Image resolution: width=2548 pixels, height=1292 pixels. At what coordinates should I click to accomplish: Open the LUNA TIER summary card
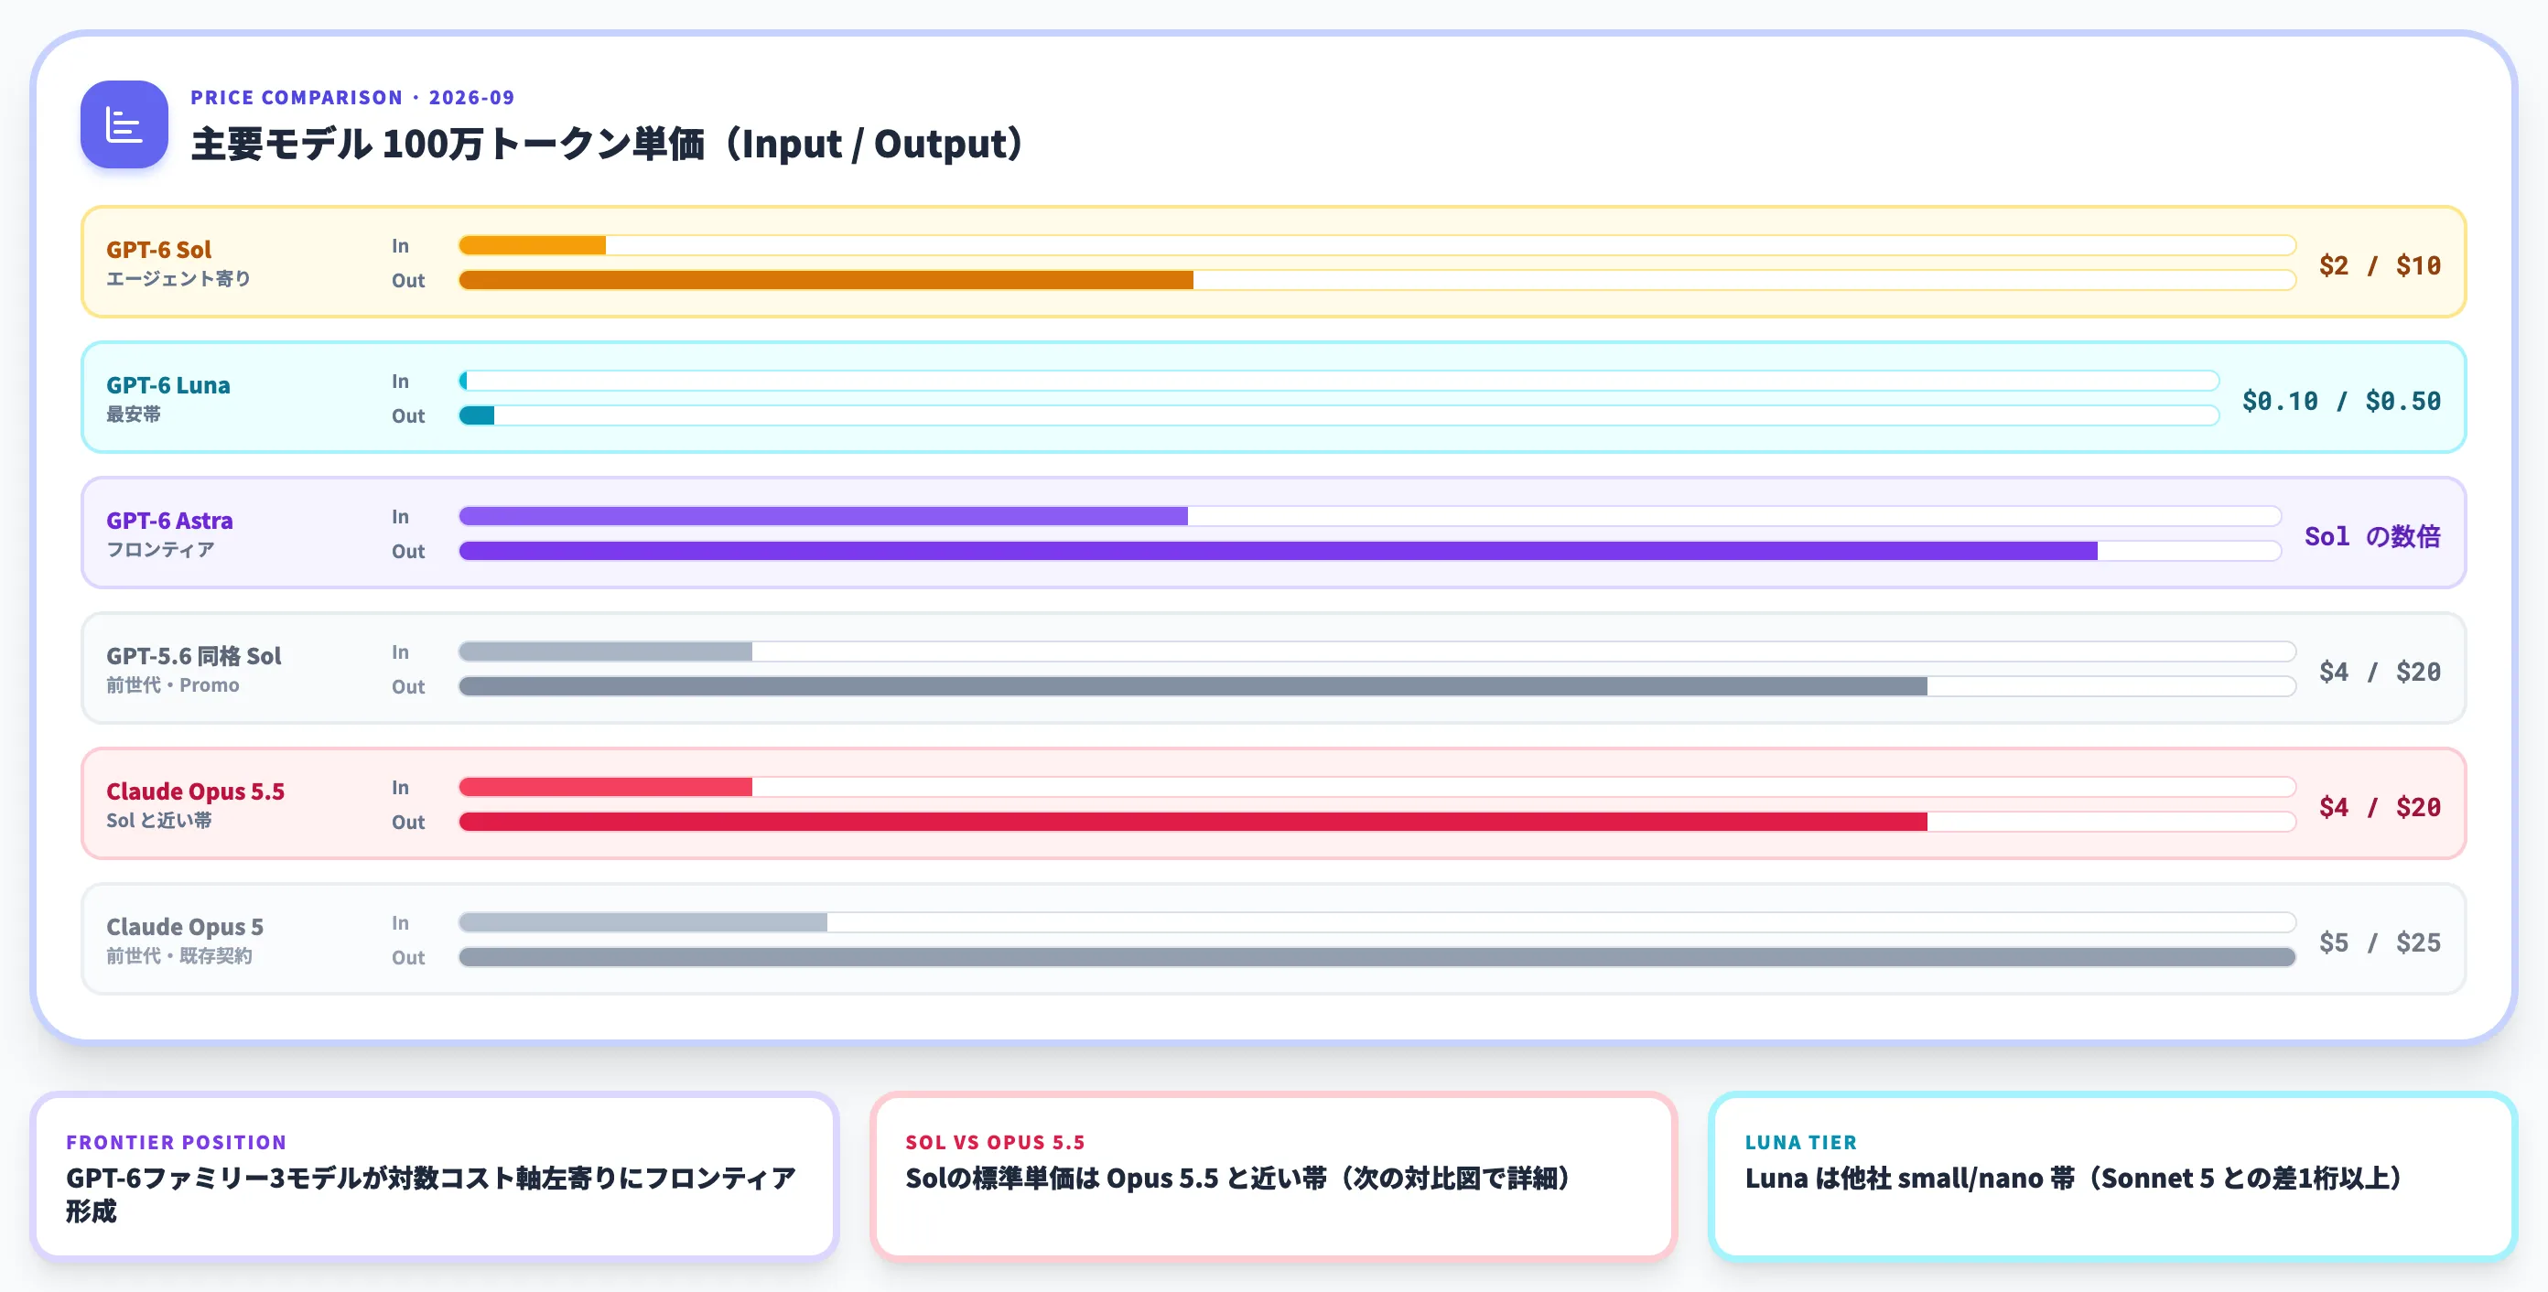click(x=2111, y=1176)
